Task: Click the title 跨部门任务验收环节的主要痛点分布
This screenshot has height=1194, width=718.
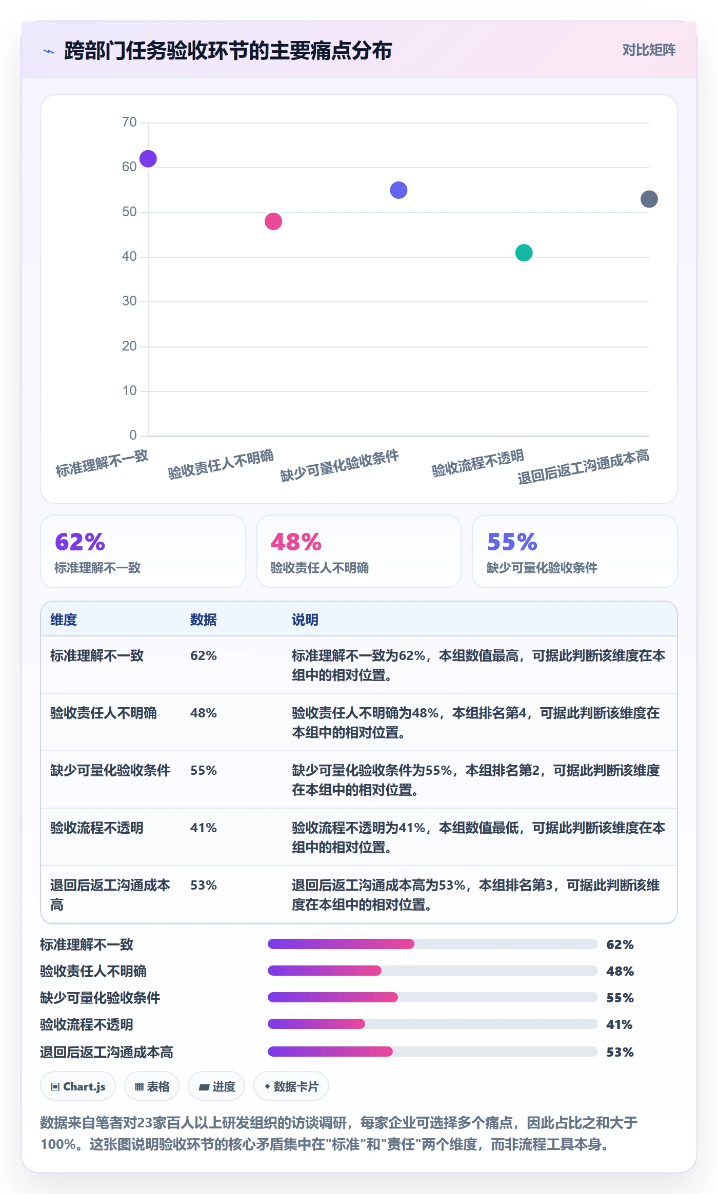Action: (228, 51)
